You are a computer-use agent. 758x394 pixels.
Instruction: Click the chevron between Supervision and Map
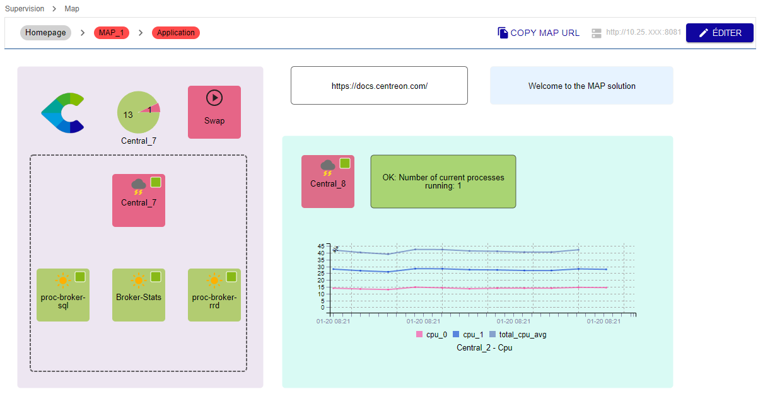(x=54, y=9)
